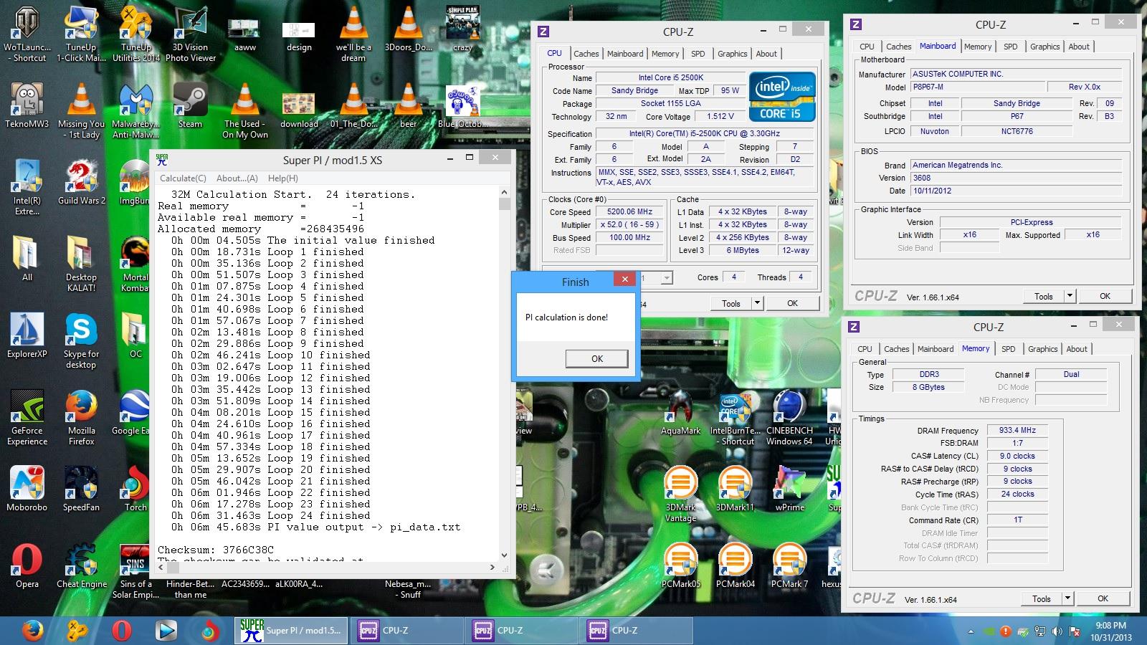Open Guild Wars 2 desktop shortcut
Image resolution: width=1147 pixels, height=645 pixels.
coord(81,182)
